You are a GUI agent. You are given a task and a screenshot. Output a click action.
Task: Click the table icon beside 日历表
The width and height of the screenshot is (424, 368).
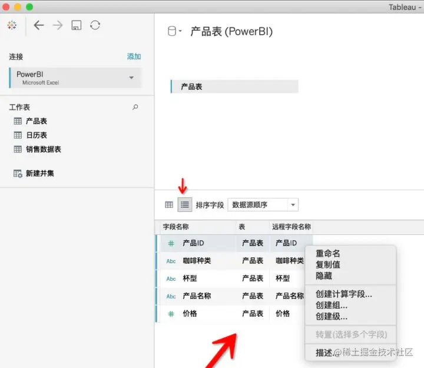18,135
